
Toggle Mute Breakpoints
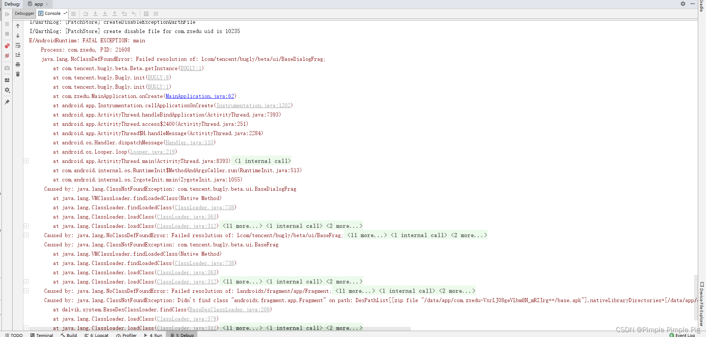(x=7, y=56)
